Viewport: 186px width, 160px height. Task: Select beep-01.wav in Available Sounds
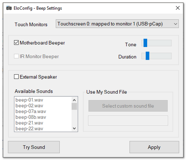pyautogui.click(x=43, y=100)
